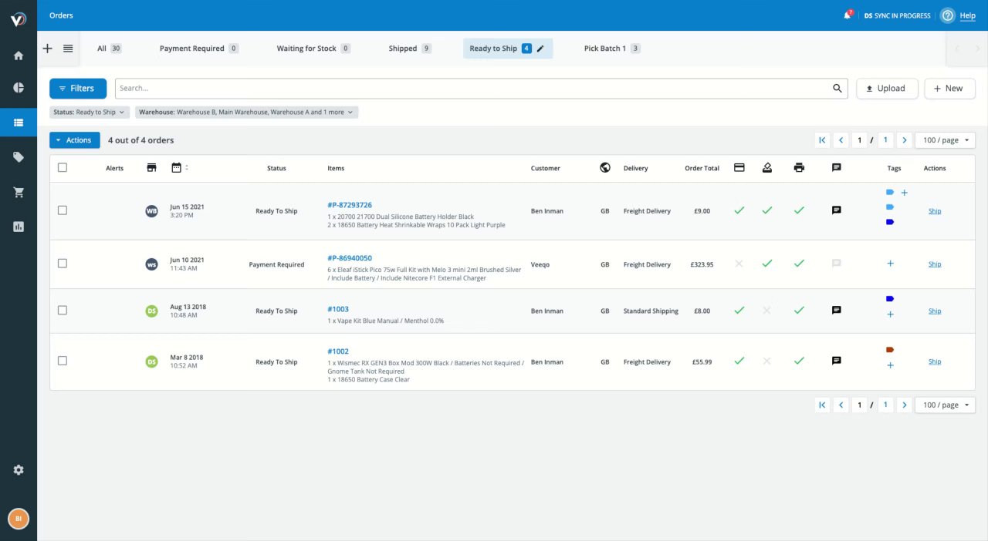The image size is (988, 541).
Task: Click the notes speech bubble column icon
Action: click(837, 167)
